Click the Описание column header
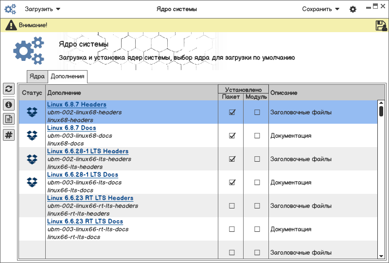Screen dimensions: 389x263 [x=284, y=93]
